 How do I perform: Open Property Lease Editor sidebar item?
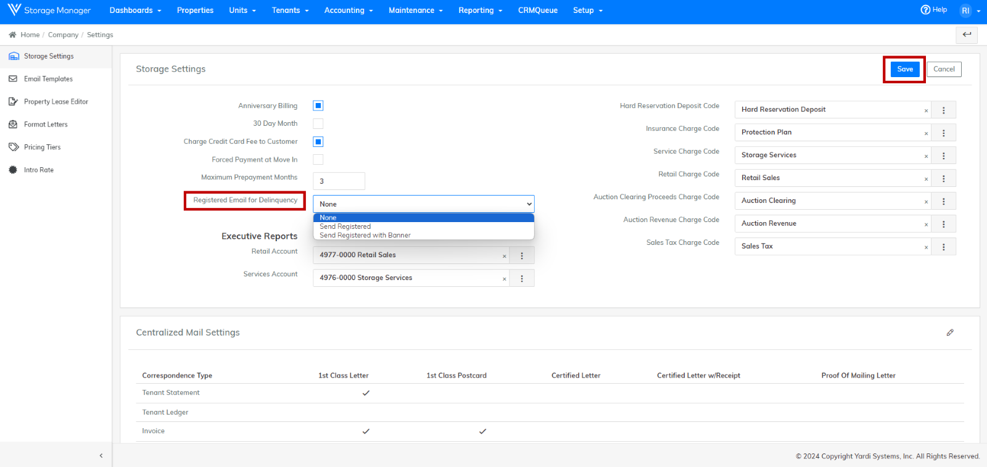click(56, 102)
